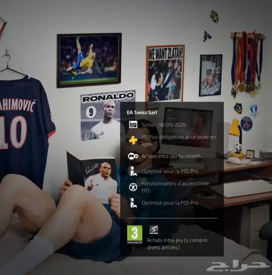Open Fonctionnalités d'accessibilité (17)
This screenshot has height=275, width=272.
click(x=175, y=187)
